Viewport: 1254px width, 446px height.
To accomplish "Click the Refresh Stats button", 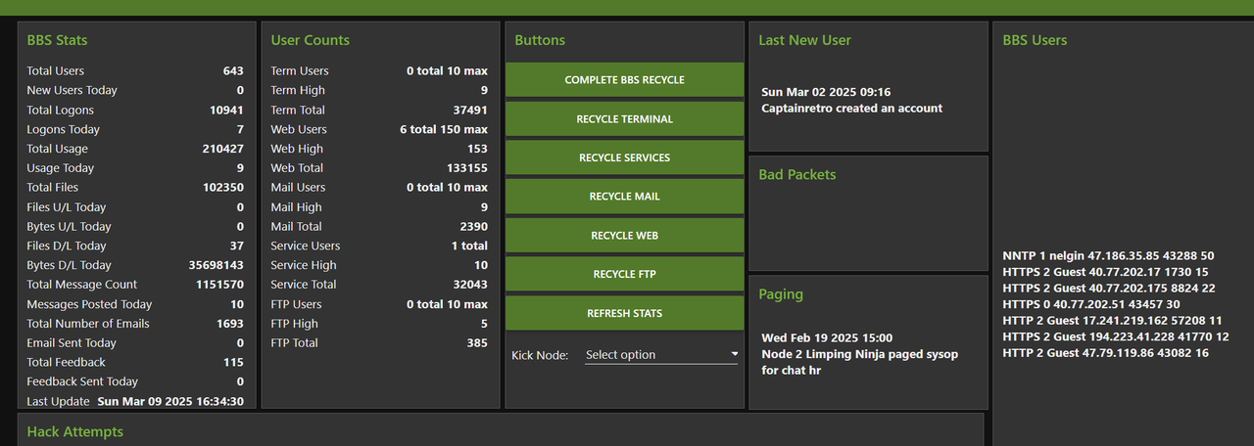I will point(624,313).
